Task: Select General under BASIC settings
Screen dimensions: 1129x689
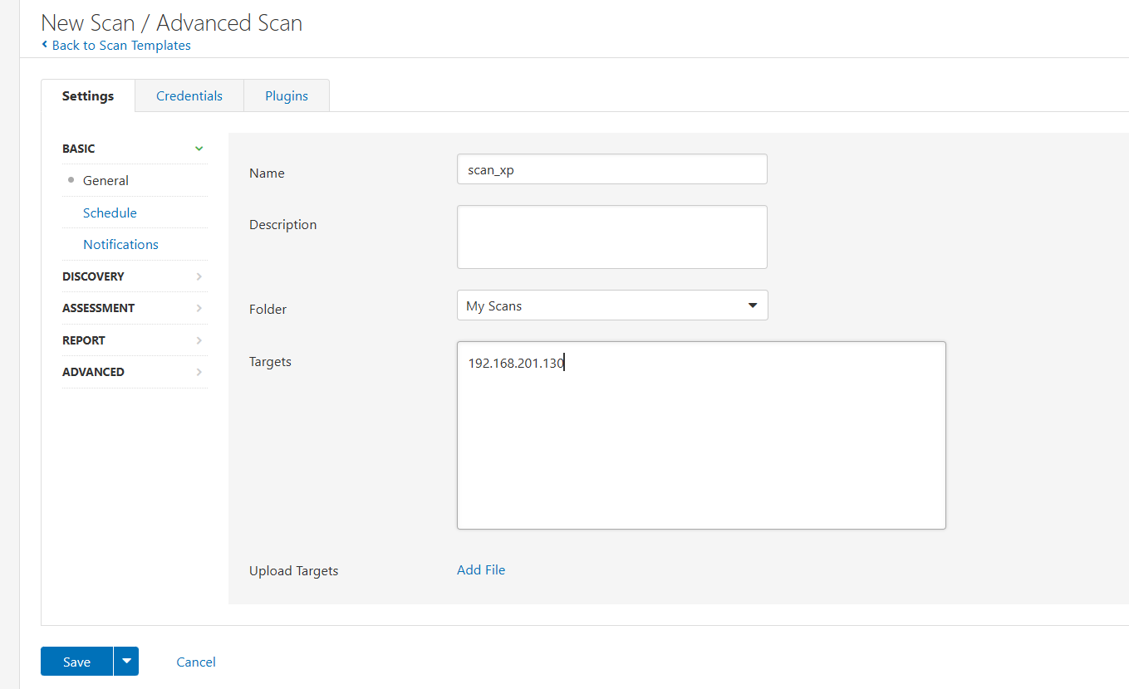Action: [106, 181]
